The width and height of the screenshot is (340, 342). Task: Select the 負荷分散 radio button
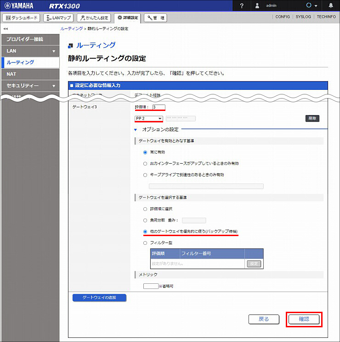pyautogui.click(x=145, y=221)
